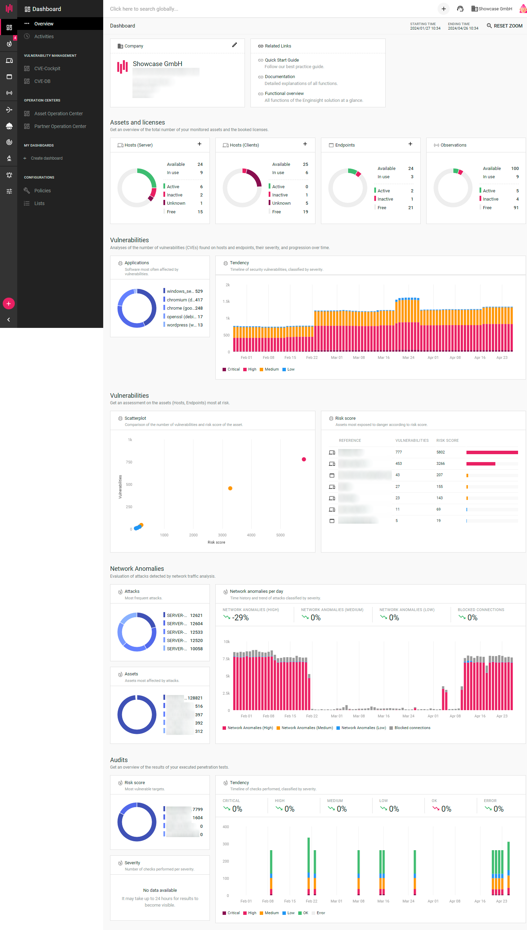Open the alarm bell icon in sidebar
Screen dimensions: 527x930
(9, 175)
